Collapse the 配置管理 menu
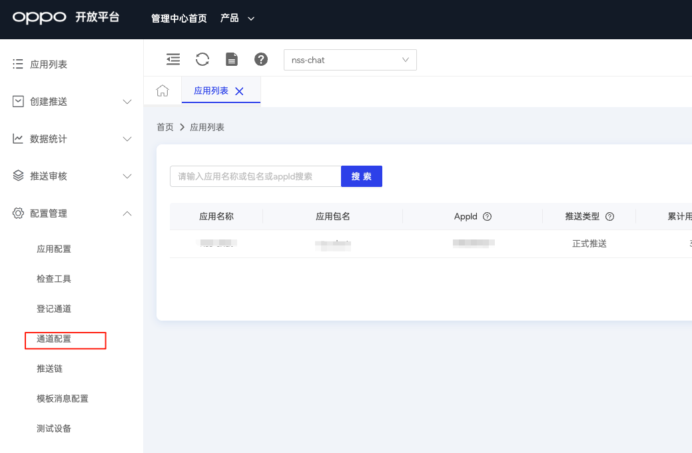This screenshot has height=453, width=692. point(71,214)
